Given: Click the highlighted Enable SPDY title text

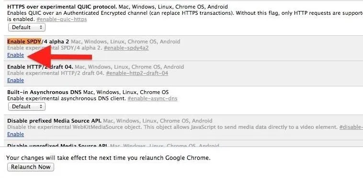Looking at the screenshot, I should coord(24,42).
